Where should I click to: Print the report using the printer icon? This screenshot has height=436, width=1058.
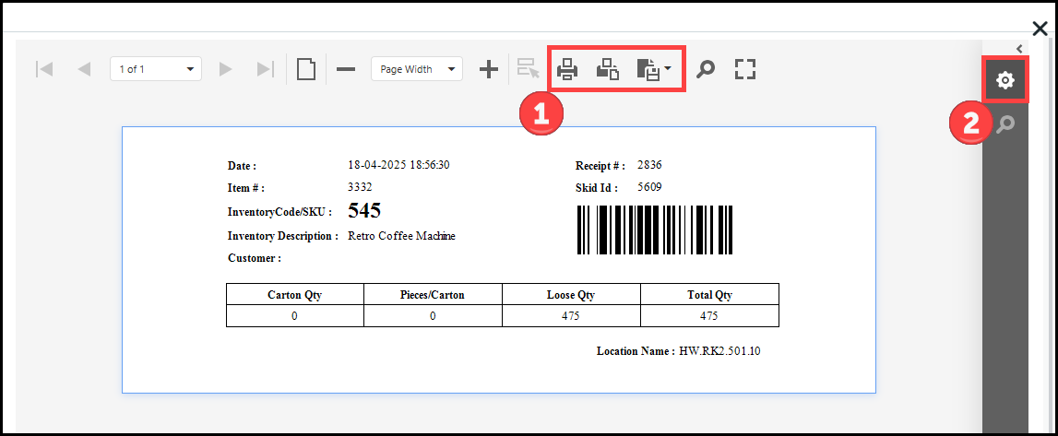(x=567, y=69)
